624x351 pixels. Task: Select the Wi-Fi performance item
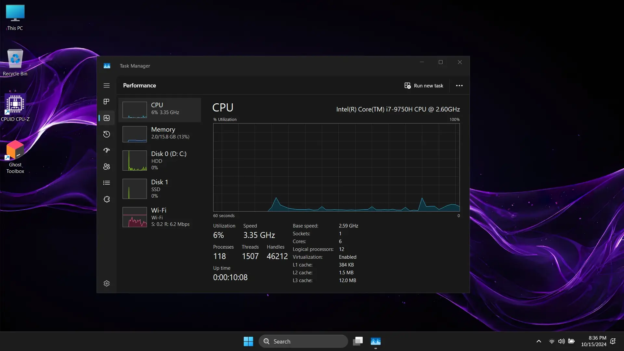[x=160, y=217]
